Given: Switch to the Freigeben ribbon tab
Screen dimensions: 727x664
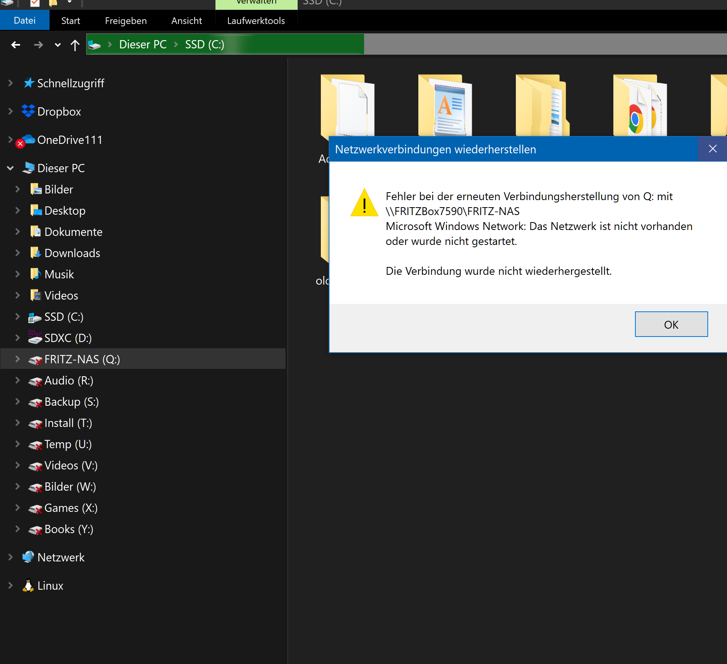Looking at the screenshot, I should [126, 20].
